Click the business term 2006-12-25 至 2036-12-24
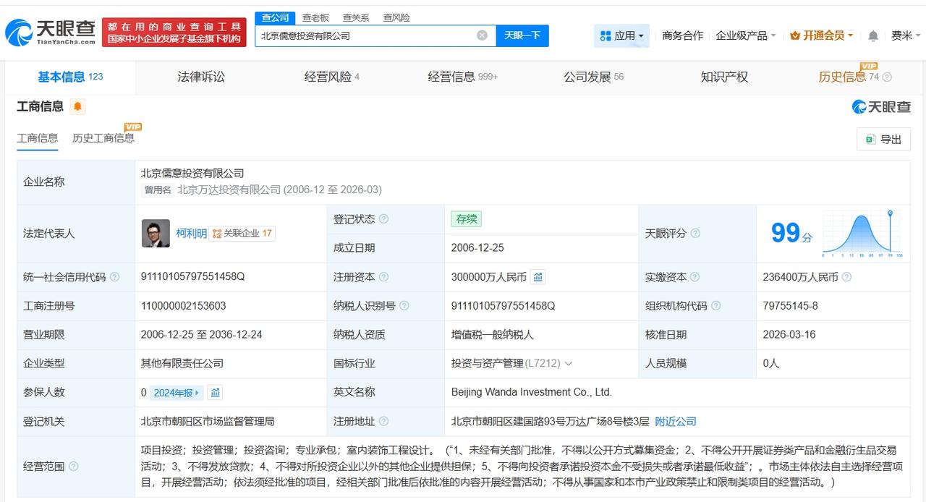Image resolution: width=926 pixels, height=502 pixels. (x=202, y=335)
